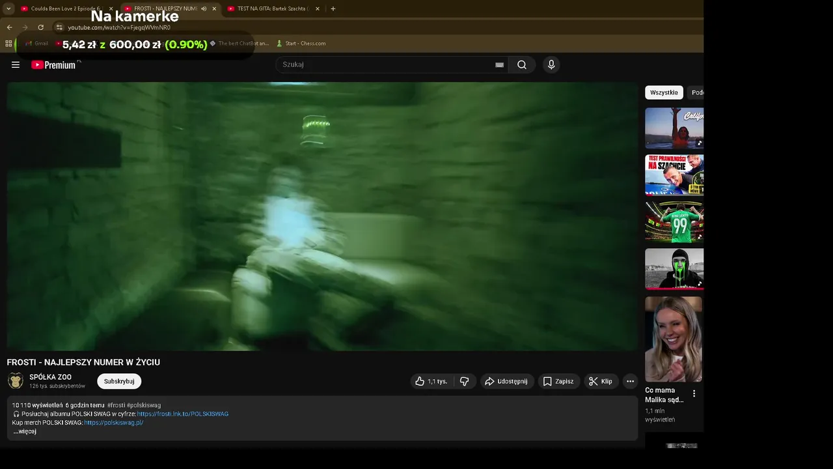Open the YouTube hamburger guide menu
This screenshot has width=833, height=469.
click(x=16, y=64)
